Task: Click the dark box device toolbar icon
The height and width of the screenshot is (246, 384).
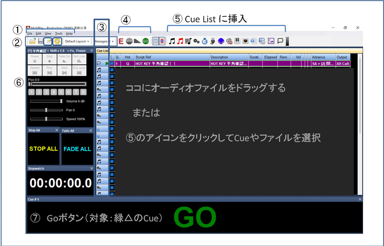Action: (245, 41)
